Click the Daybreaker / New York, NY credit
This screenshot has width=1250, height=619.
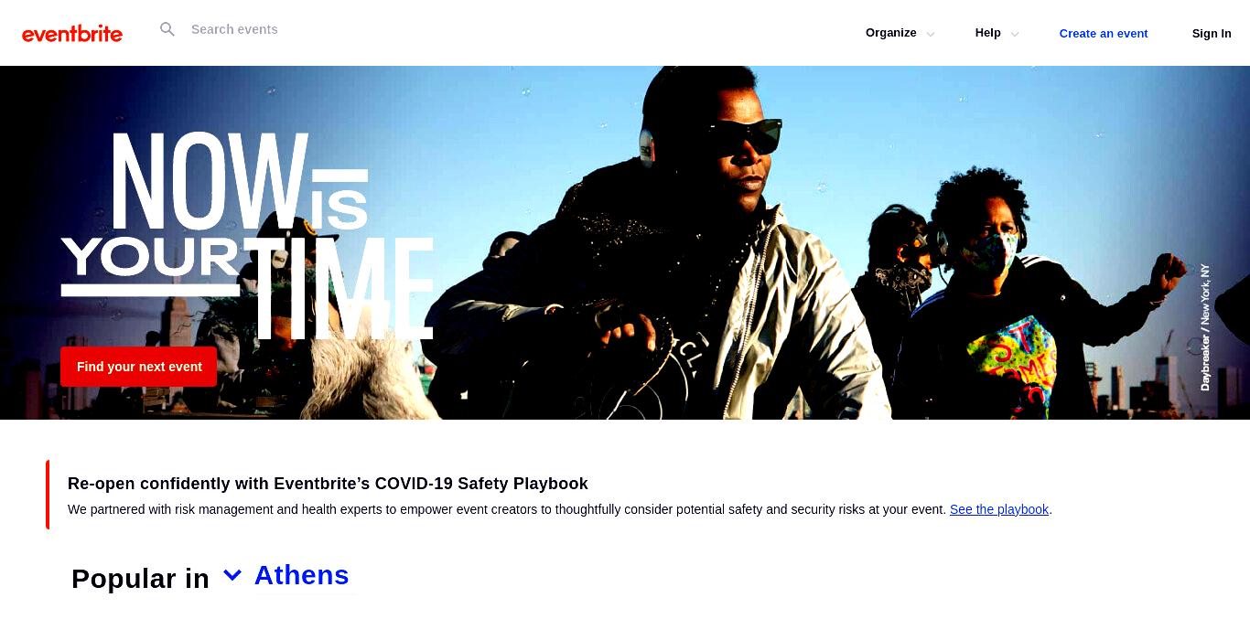click(x=1205, y=328)
